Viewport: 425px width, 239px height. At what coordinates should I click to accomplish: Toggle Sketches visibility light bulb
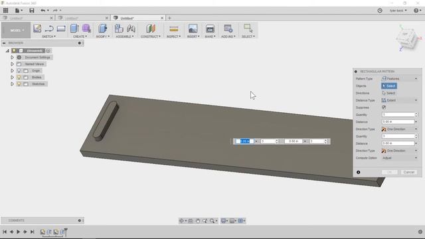[x=19, y=84]
